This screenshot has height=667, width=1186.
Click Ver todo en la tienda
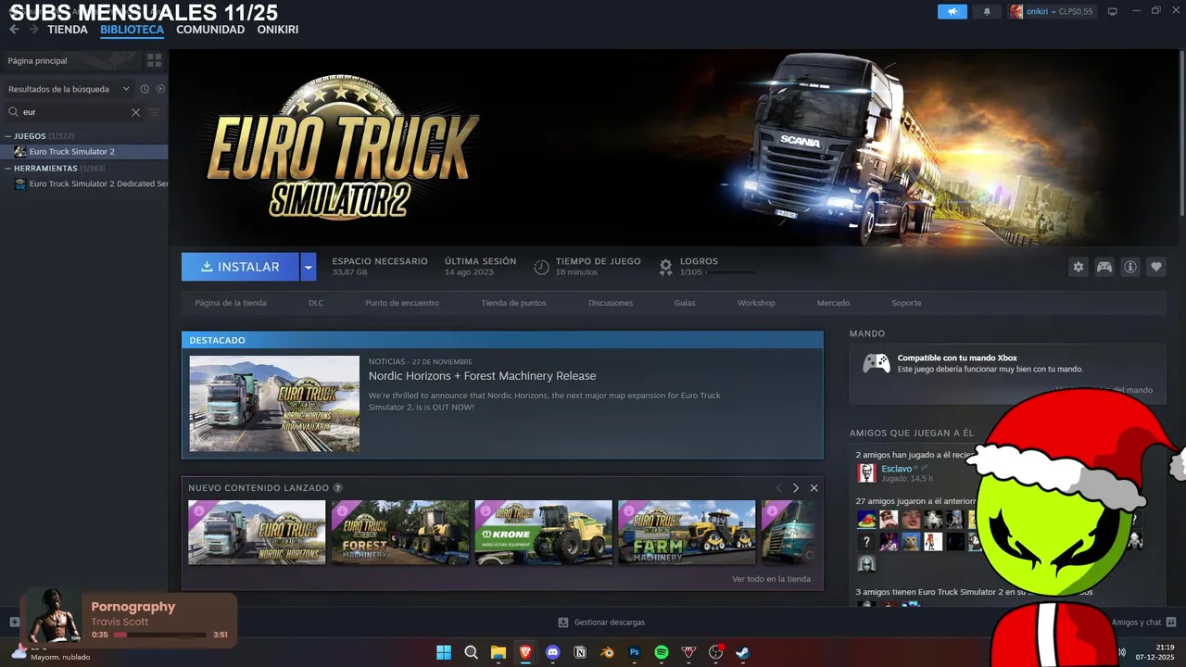(771, 579)
